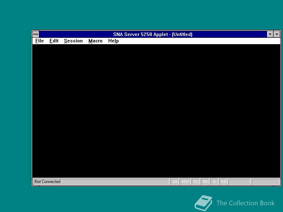This screenshot has width=283, height=212.
Task: Click the IM status bar indicator
Action: tap(205, 182)
